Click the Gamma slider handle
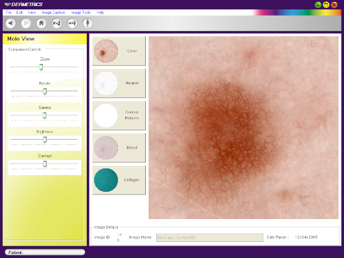 (45, 116)
